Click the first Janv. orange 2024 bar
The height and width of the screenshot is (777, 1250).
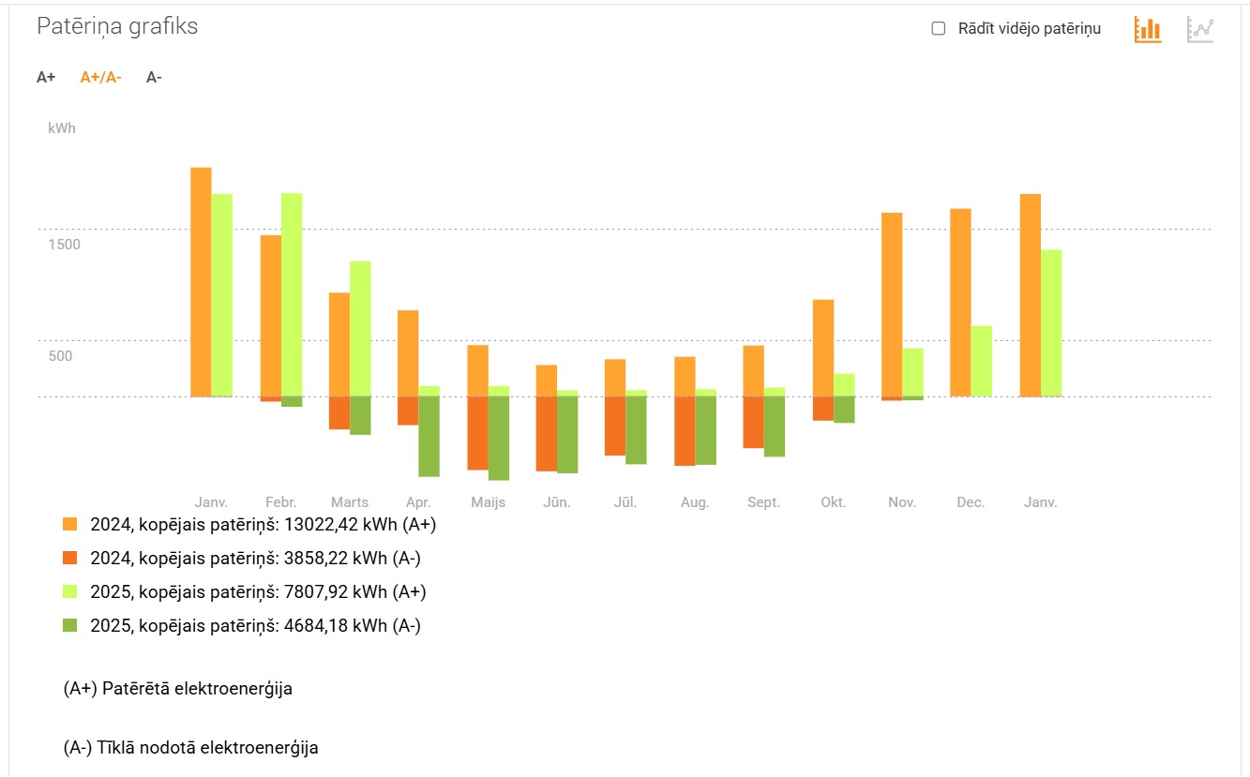(201, 281)
